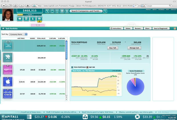The image size is (177, 120).
Task: Click the S&P 500 legend color swatch
Action: click(x=87, y=67)
